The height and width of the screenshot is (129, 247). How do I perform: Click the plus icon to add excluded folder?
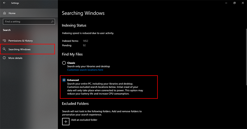tap(66, 122)
